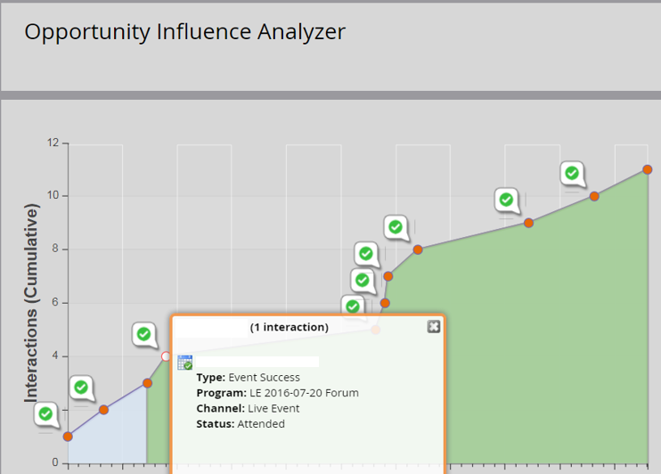Image resolution: width=661 pixels, height=474 pixels.
Task: Click the data point at 7 interactions
Action: (x=388, y=276)
